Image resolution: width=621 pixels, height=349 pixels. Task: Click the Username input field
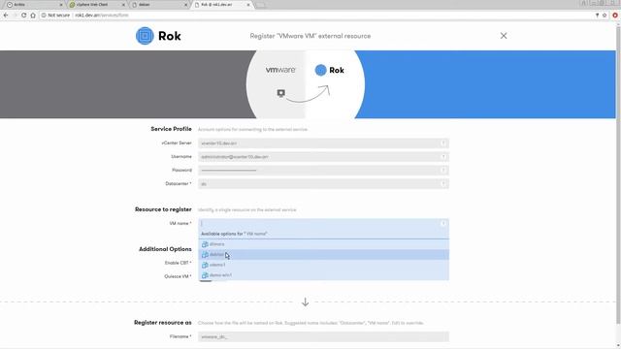323,157
